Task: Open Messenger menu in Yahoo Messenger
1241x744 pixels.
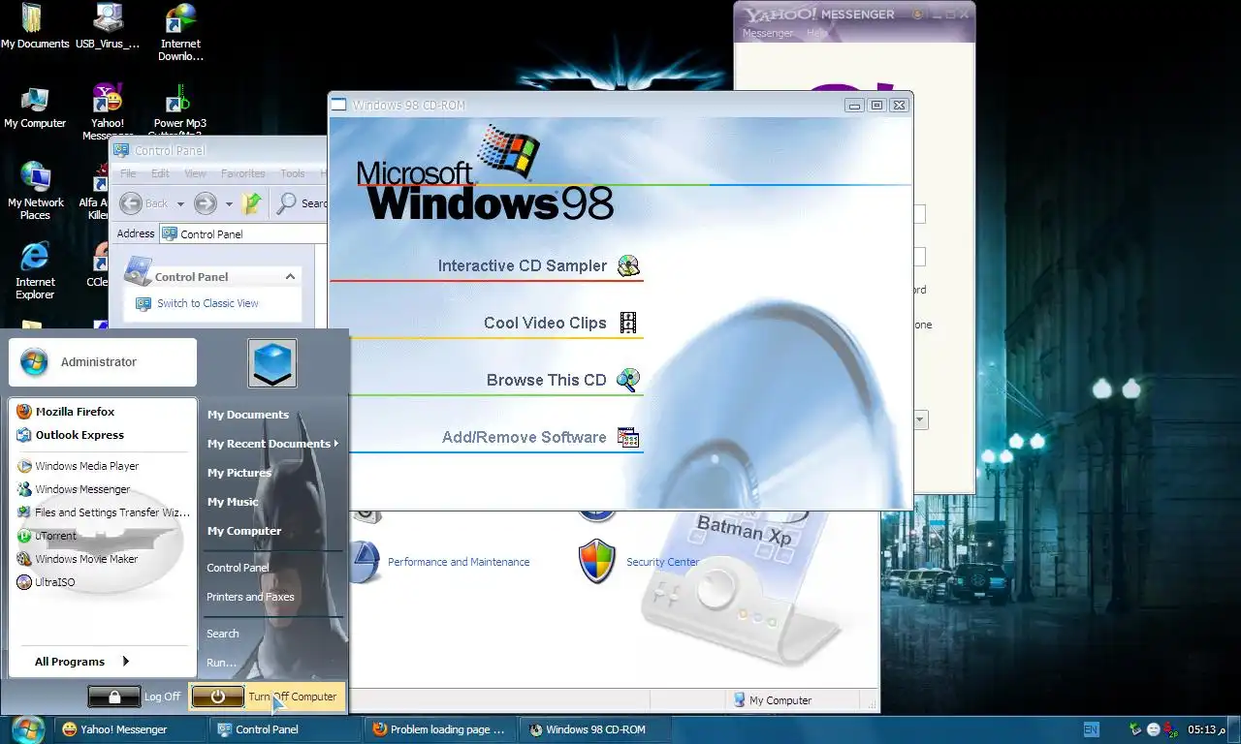Action: (x=768, y=33)
